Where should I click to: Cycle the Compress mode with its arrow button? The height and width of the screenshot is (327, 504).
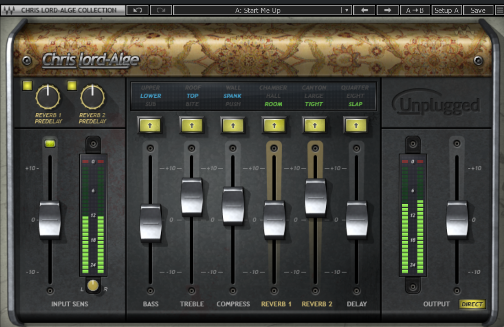click(233, 126)
